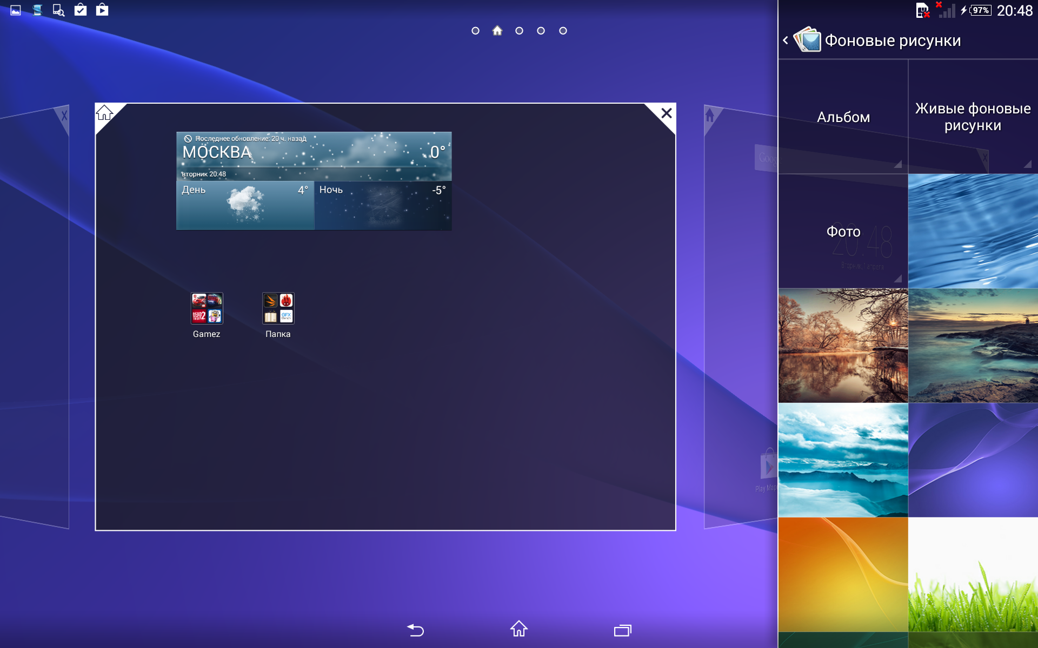Tap the SIM card error status icon
The width and height of the screenshot is (1038, 648).
(x=922, y=10)
